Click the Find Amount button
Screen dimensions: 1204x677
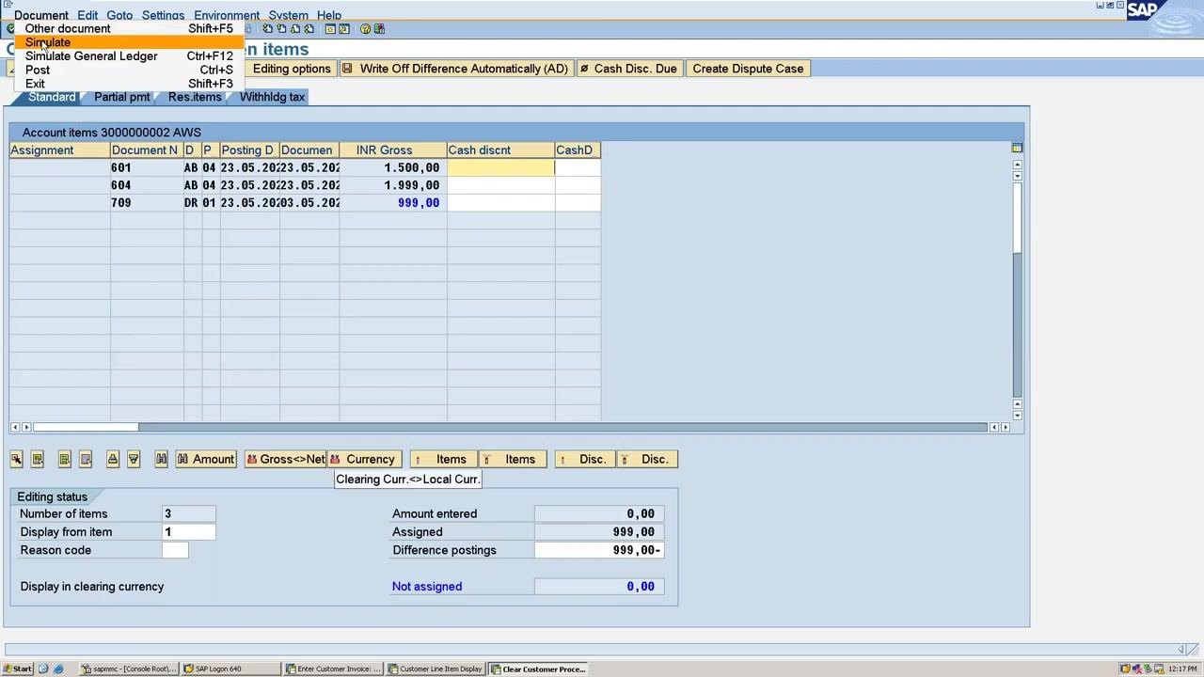coord(206,459)
